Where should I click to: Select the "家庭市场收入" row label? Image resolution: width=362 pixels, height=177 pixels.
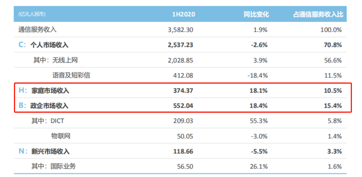(x=50, y=91)
